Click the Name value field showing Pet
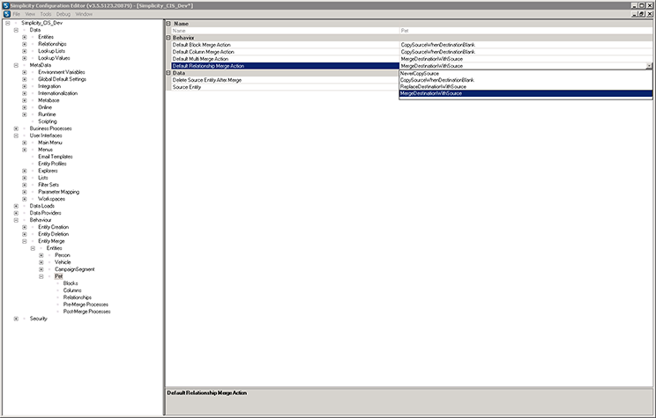This screenshot has width=656, height=418. [x=526, y=31]
